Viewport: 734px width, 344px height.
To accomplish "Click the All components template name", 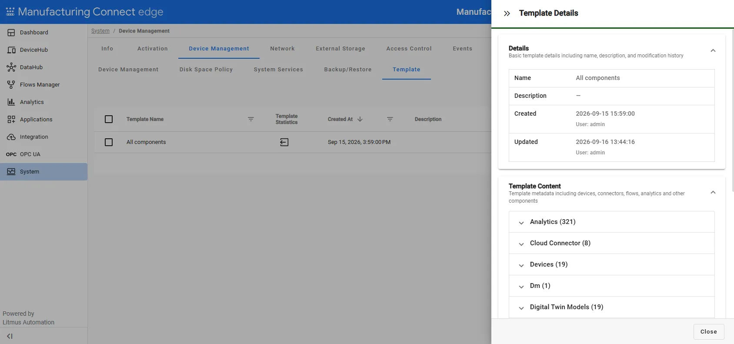I will (146, 142).
